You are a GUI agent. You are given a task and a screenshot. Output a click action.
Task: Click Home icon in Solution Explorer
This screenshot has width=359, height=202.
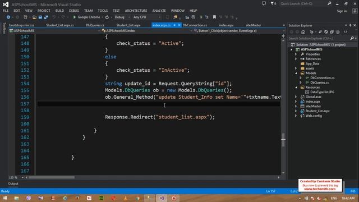pos(303,32)
